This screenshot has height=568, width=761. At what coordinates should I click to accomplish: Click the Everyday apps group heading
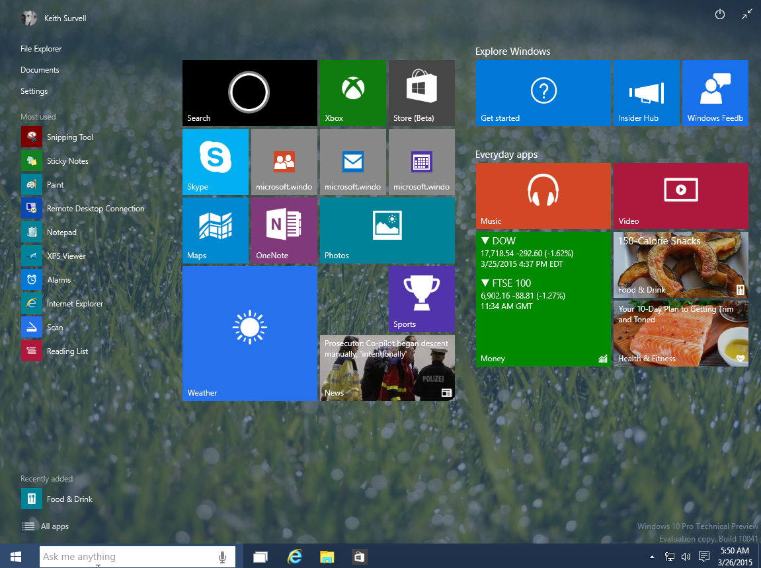point(506,155)
